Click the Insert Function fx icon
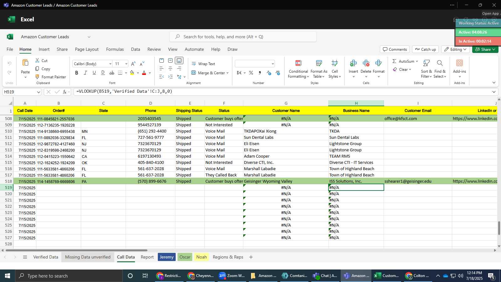This screenshot has width=501, height=282. (x=65, y=92)
